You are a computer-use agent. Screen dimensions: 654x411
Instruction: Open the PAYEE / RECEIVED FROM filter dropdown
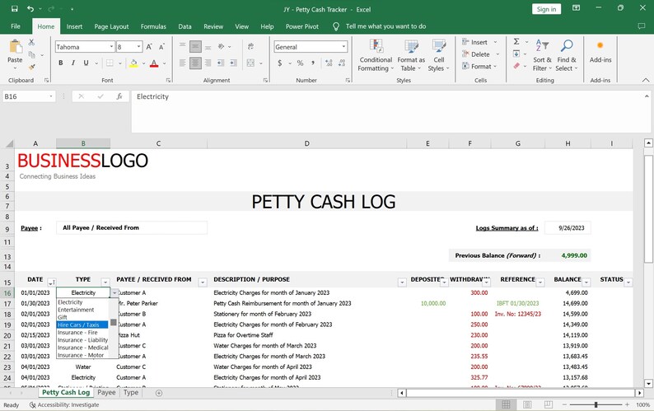pos(203,283)
